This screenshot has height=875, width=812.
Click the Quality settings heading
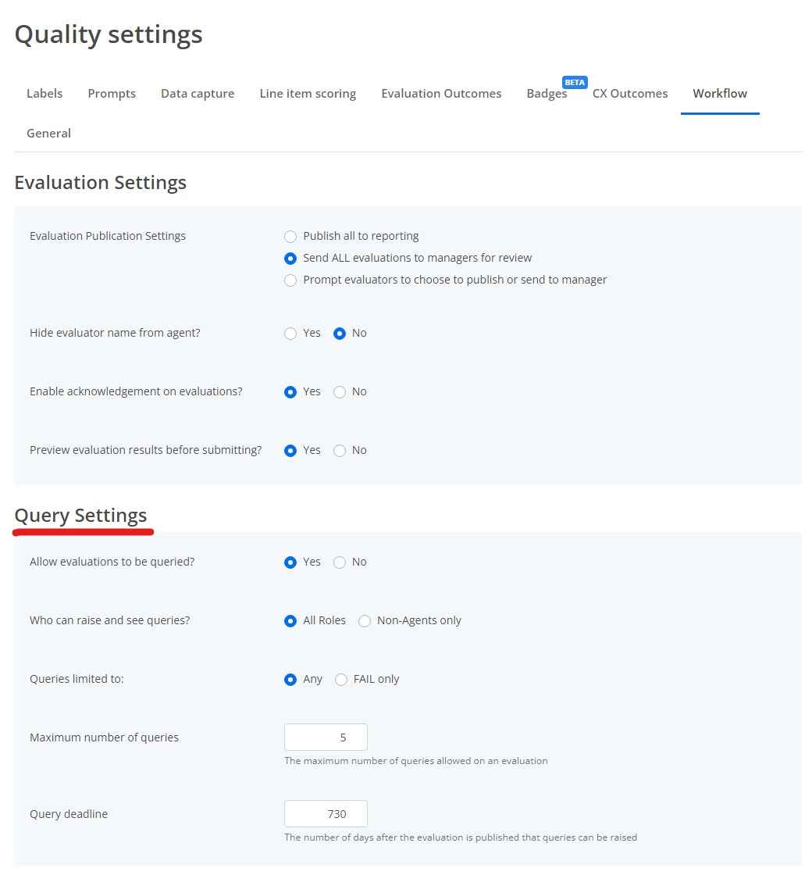click(108, 34)
